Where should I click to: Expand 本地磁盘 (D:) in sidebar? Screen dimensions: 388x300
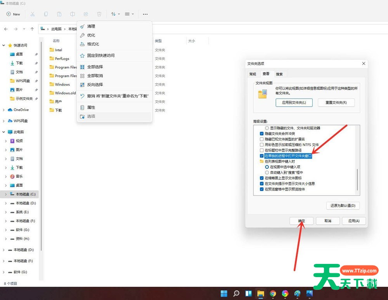pos(5,203)
